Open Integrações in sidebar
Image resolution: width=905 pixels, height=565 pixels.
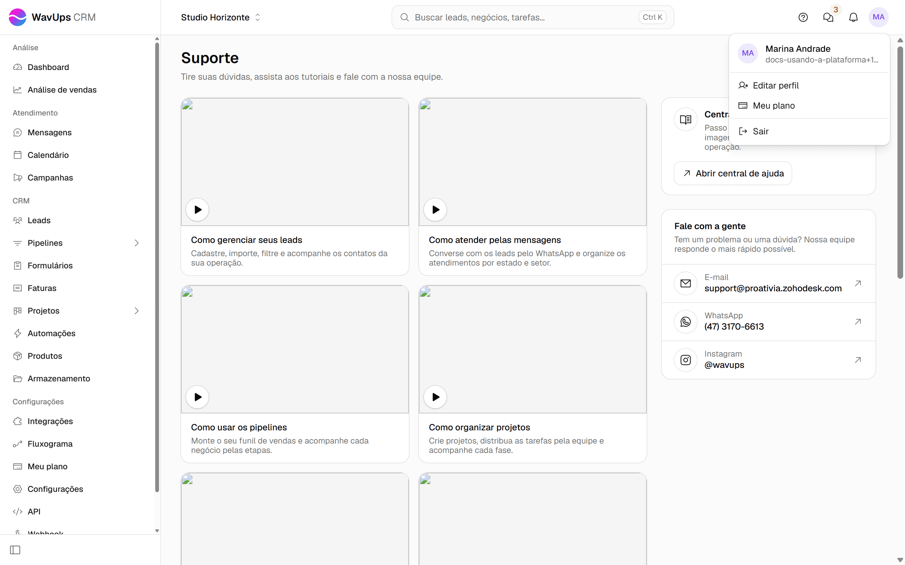point(77,421)
